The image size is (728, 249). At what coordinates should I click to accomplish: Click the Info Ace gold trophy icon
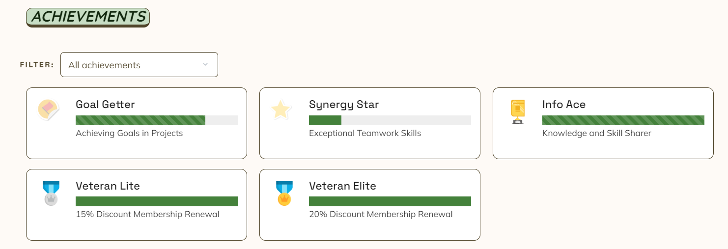coord(518,111)
